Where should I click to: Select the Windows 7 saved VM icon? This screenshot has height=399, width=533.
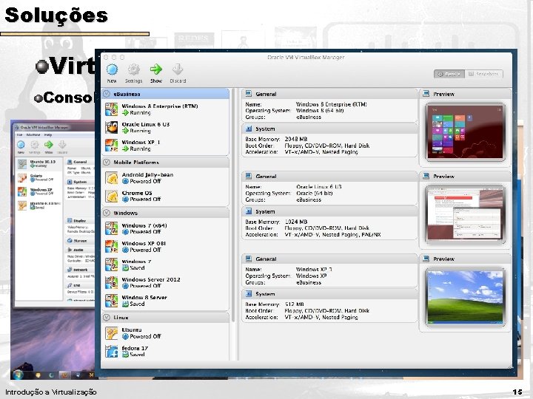click(112, 265)
